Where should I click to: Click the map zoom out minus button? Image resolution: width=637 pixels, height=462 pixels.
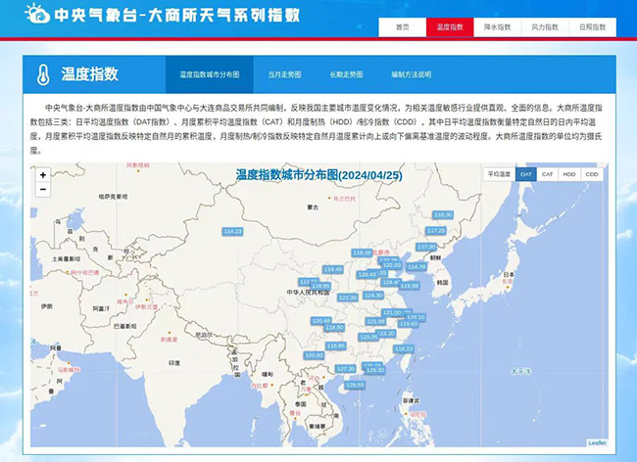click(x=43, y=189)
